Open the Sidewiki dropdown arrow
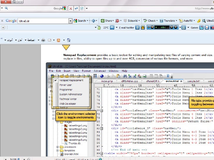Viewport: 214px width, 160px height. tap(139, 21)
